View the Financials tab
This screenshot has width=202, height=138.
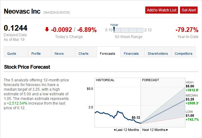131,54
